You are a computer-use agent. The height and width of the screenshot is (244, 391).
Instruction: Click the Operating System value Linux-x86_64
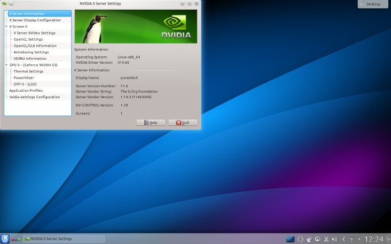point(129,57)
